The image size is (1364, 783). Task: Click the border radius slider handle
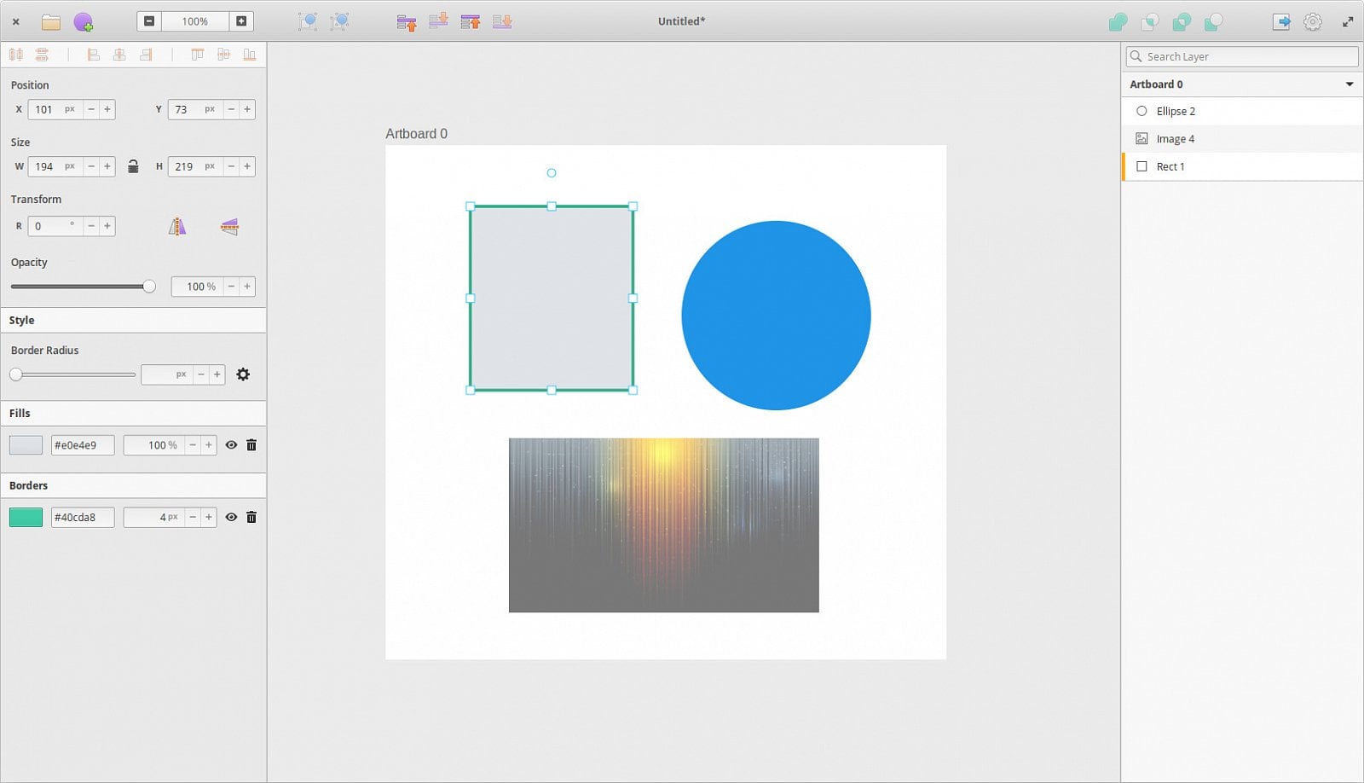point(16,374)
